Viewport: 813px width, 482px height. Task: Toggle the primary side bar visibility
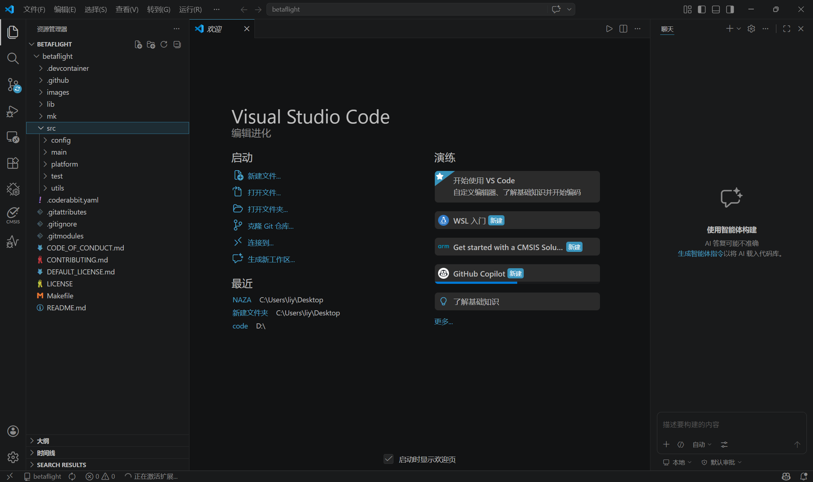[702, 9]
